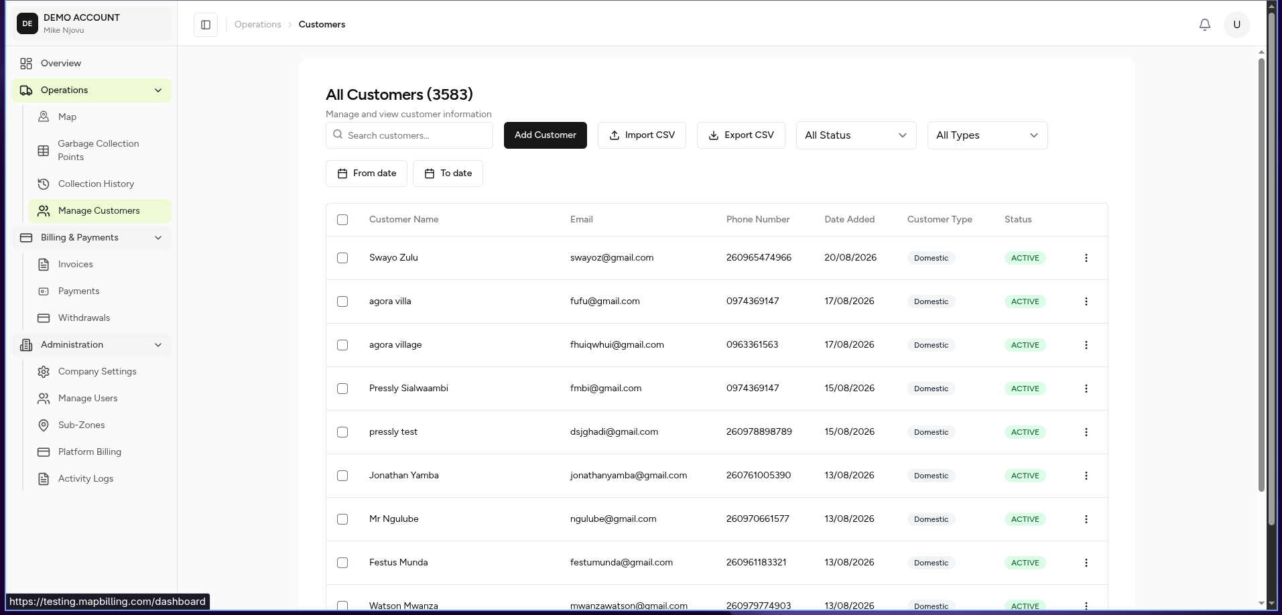This screenshot has height=615, width=1282.
Task: Click the inner page scrollbar thumb
Action: (1261, 275)
